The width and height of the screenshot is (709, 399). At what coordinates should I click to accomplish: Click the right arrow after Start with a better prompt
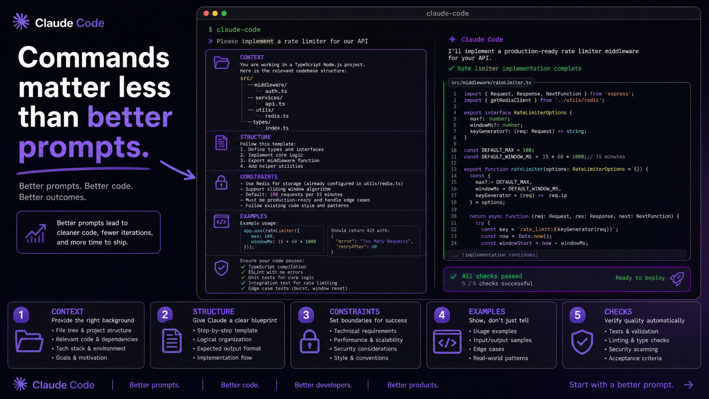coord(689,385)
